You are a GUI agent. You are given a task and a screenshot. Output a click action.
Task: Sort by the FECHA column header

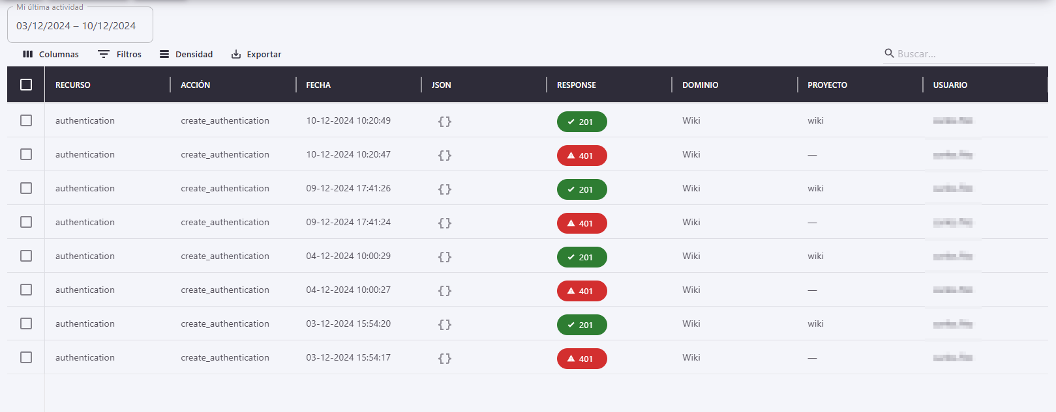(x=318, y=85)
